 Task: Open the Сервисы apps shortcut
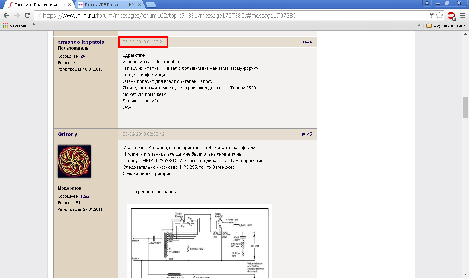point(14,25)
